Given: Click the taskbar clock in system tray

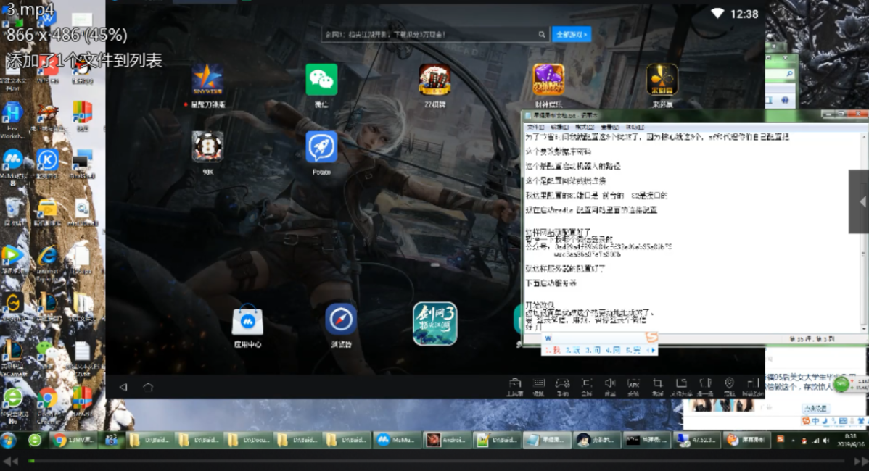Looking at the screenshot, I should tap(849, 441).
